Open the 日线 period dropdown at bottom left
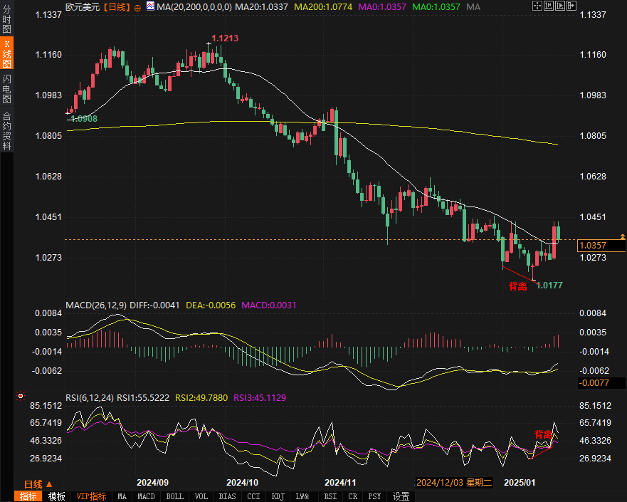This screenshot has height=502, width=627. (38, 483)
